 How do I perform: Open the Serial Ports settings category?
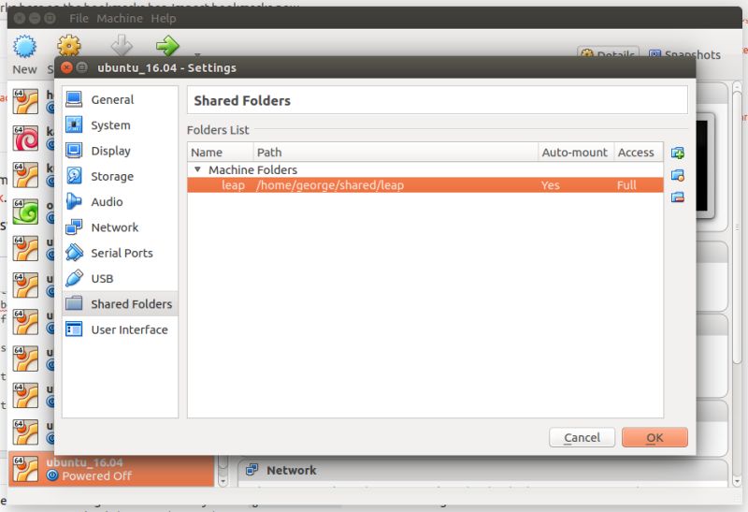point(120,253)
